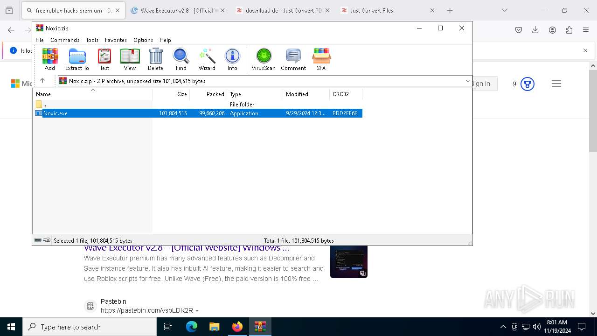
Task: Launch the Wizard tool
Action: click(x=207, y=59)
